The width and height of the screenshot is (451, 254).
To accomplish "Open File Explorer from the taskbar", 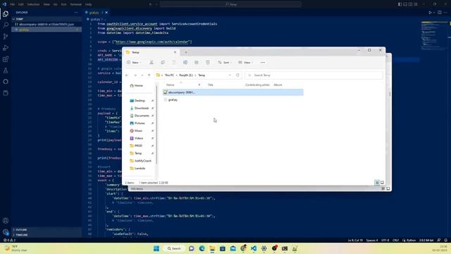I will (212, 248).
